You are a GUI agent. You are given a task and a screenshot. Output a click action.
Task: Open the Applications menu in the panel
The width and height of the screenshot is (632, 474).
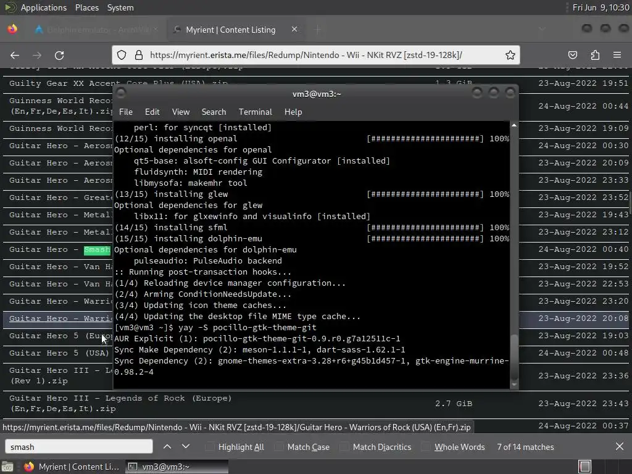[x=44, y=7]
